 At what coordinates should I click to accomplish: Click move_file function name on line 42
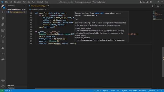[43, 13]
